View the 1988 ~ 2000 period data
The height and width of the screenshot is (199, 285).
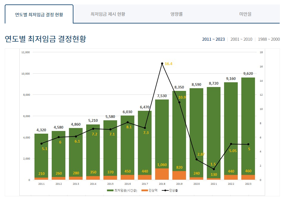pyautogui.click(x=269, y=39)
